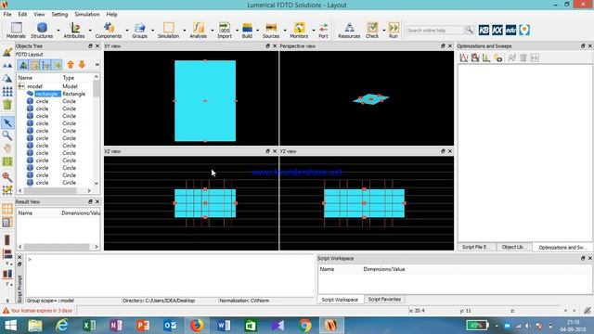Toggle the second filter icon in Objects Tree toolbar

point(34,65)
